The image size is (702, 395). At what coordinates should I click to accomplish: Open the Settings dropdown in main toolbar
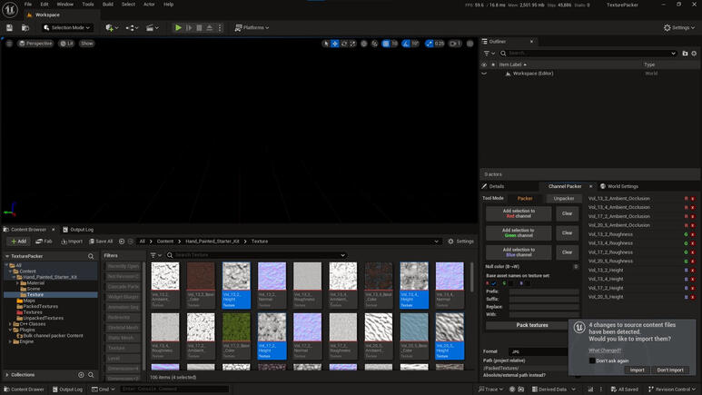point(679,28)
